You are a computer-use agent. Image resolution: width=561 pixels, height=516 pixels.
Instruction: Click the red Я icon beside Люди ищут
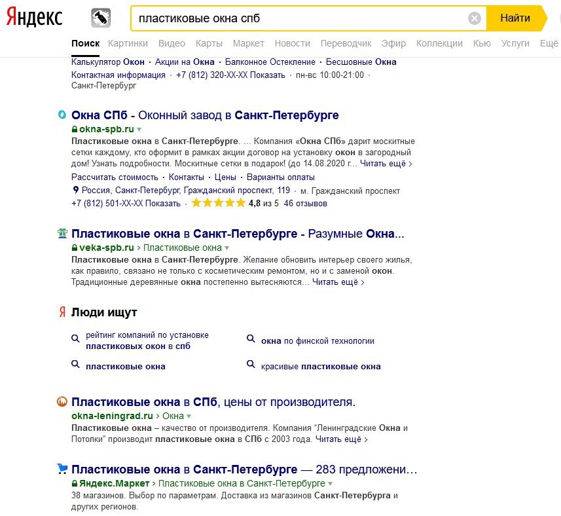62,312
